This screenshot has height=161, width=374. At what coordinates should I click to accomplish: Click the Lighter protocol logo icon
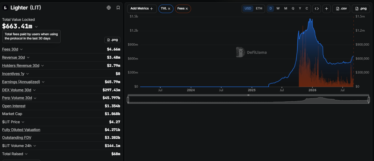(x=5, y=7)
